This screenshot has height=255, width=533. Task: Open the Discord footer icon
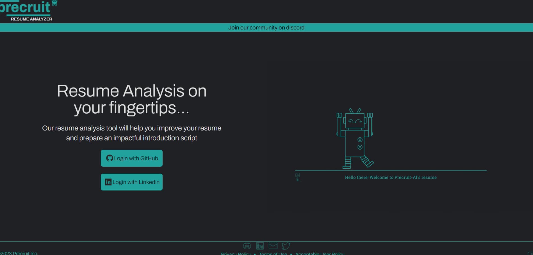point(247,246)
